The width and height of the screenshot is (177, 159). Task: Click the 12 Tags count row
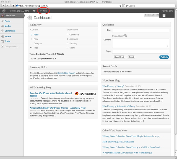pyautogui.click(x=34, y=48)
